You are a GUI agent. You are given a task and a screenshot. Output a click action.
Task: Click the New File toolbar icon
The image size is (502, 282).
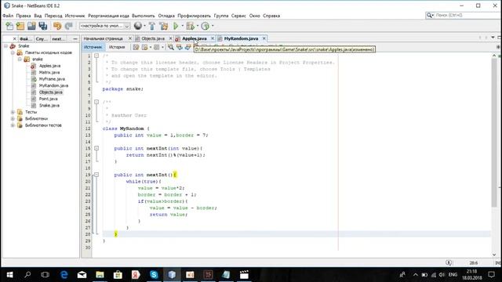[x=9, y=26]
